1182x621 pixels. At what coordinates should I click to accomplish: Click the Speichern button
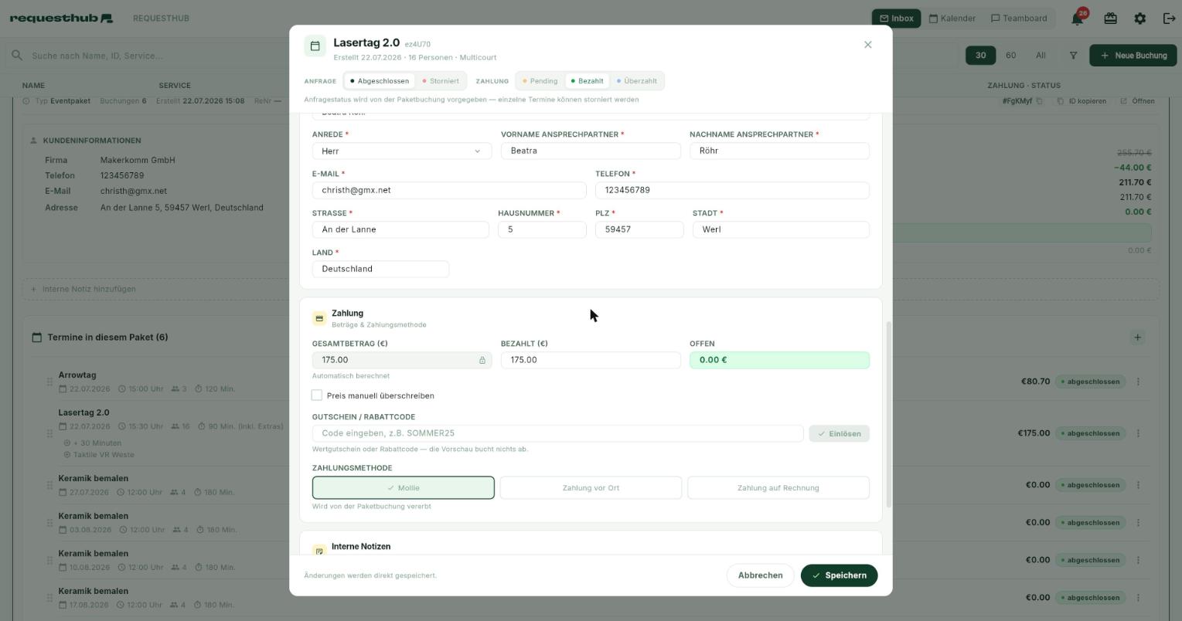839,575
